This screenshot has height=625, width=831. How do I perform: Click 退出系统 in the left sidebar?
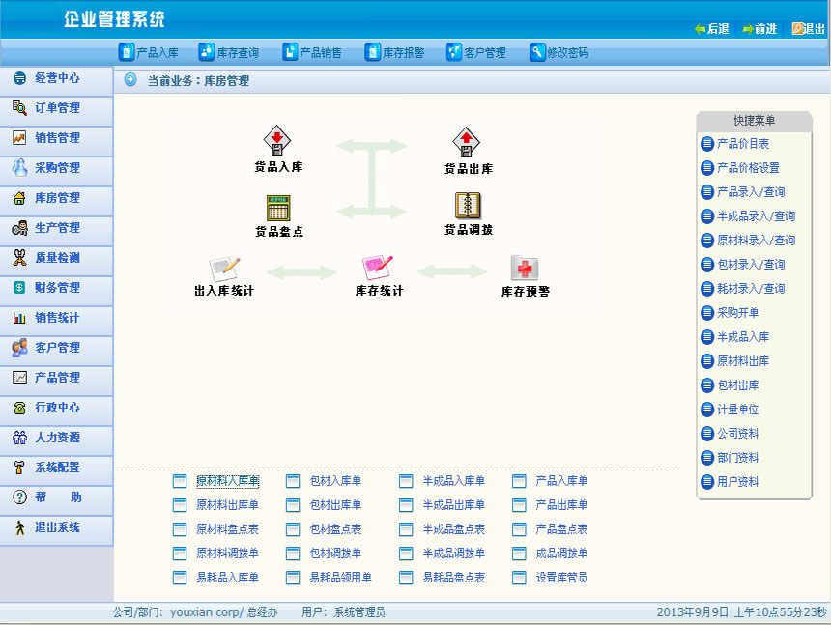tap(56, 527)
